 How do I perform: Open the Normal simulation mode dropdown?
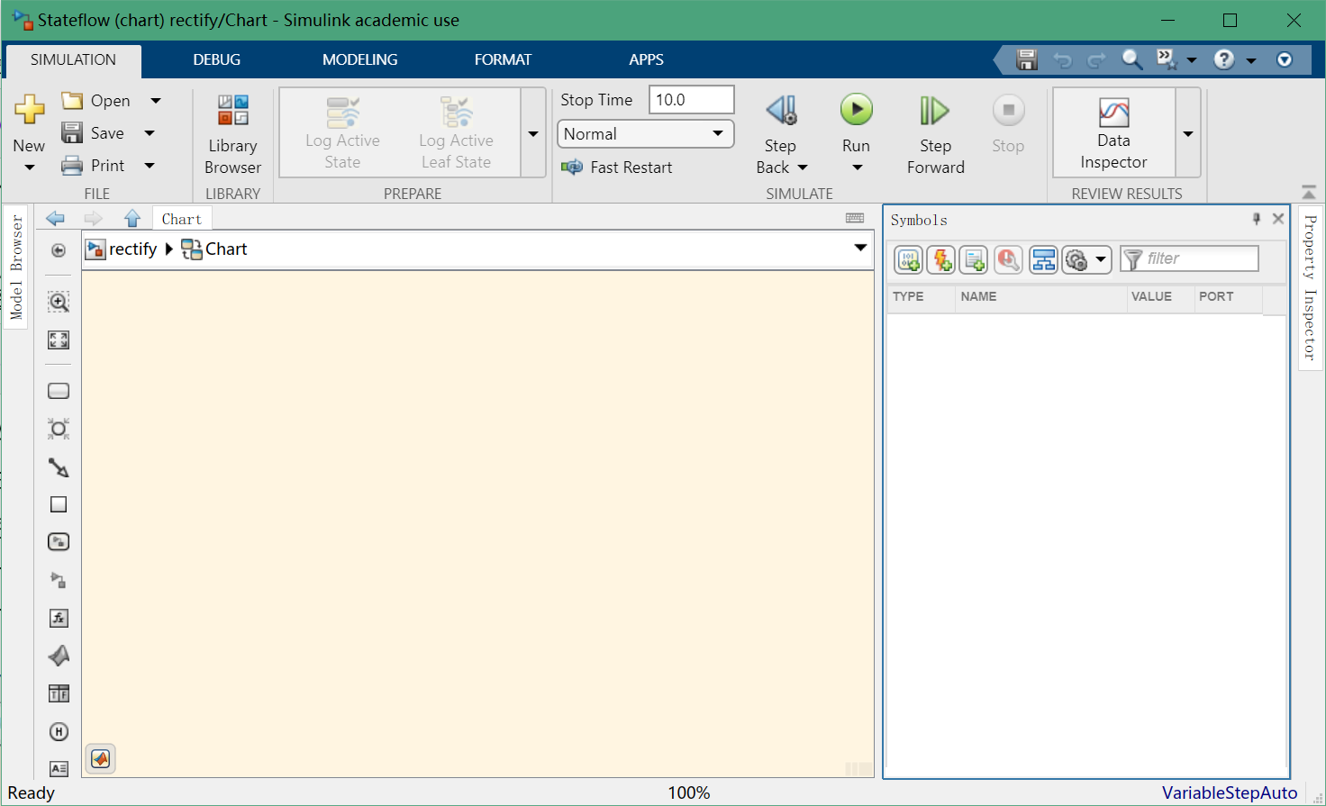[x=646, y=134]
